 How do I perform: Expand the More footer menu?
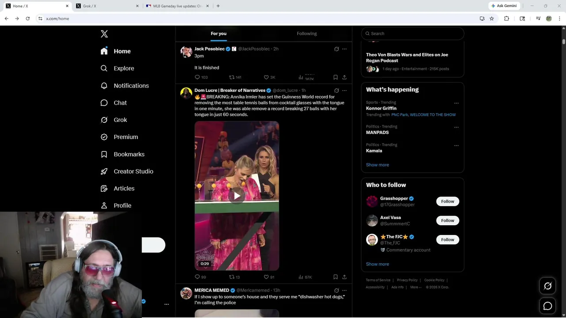point(416,287)
